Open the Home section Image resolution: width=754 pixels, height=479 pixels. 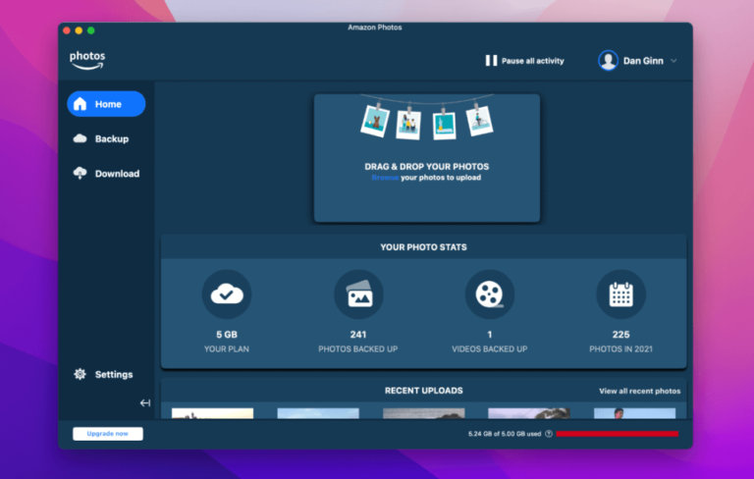point(106,104)
